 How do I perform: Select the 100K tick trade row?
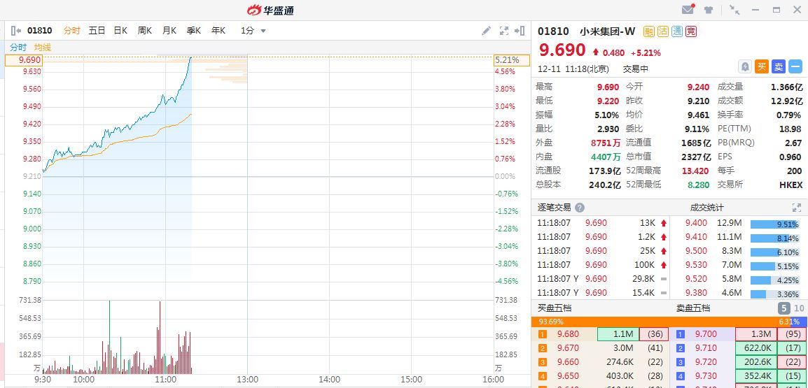[x=600, y=265]
